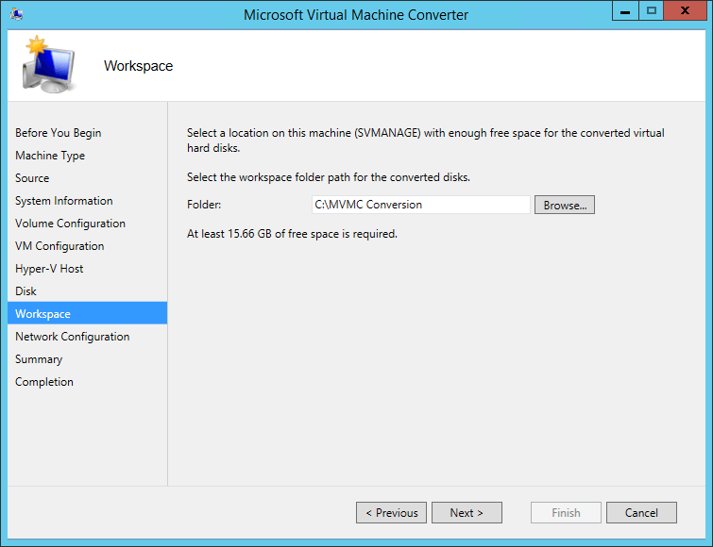The height and width of the screenshot is (547, 713).
Task: Click the Folder path input field
Action: (421, 205)
